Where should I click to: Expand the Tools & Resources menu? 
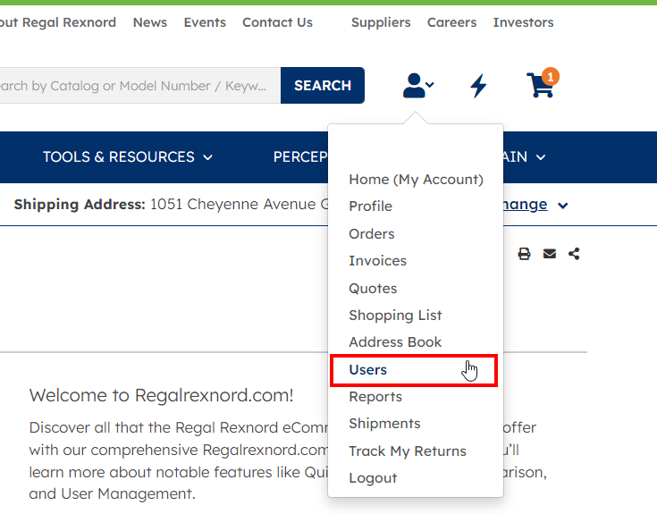coord(128,157)
